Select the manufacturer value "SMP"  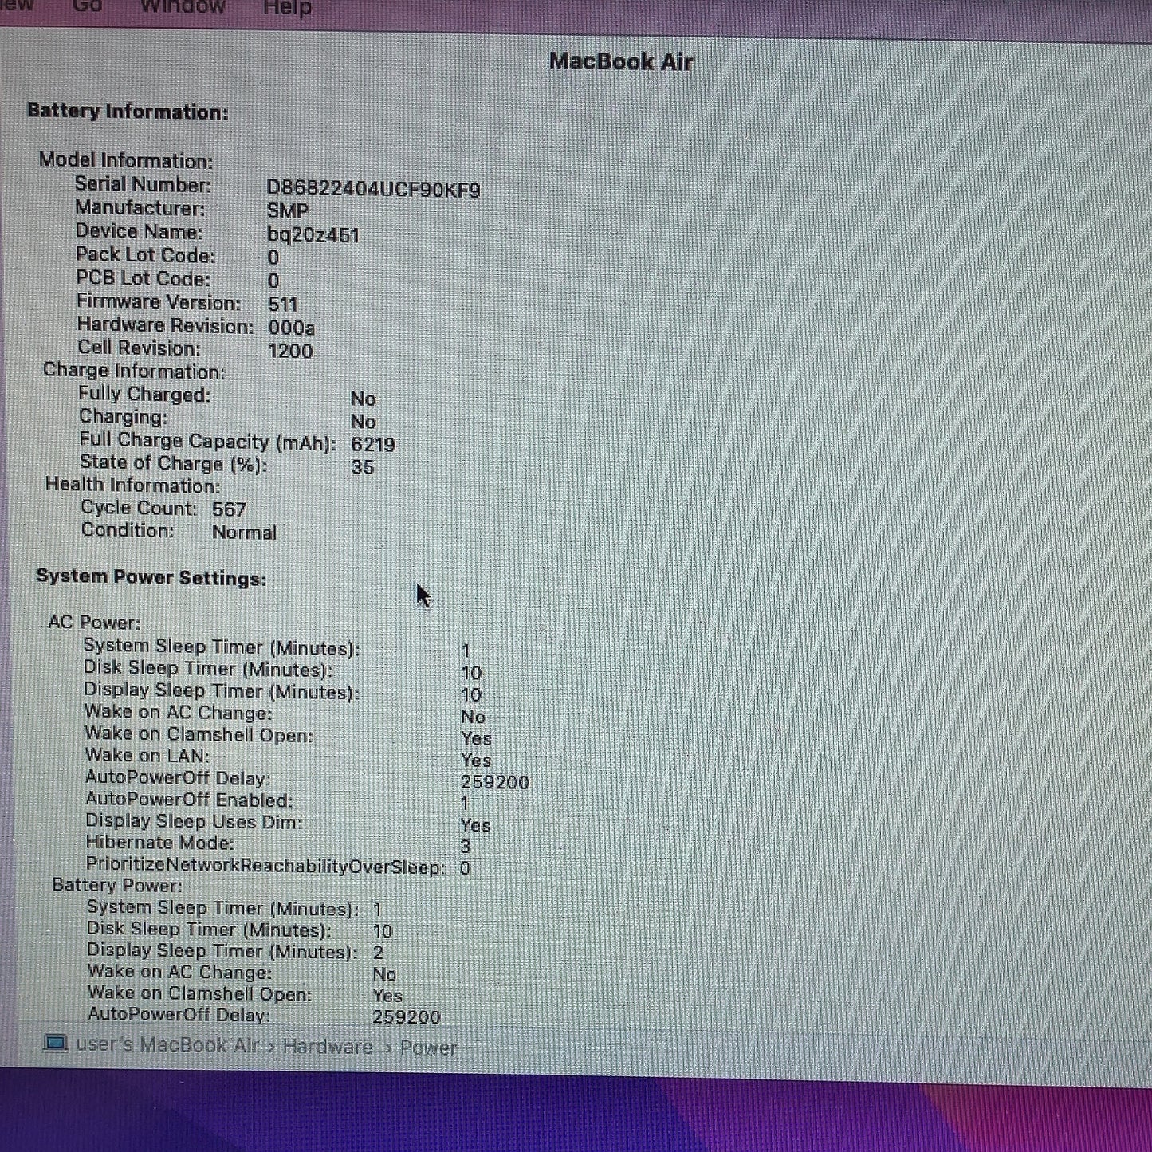click(x=287, y=210)
